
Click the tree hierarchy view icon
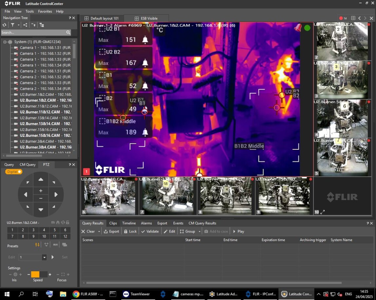(x=42, y=25)
